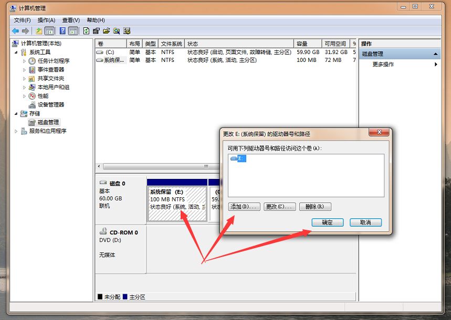The width and height of the screenshot is (451, 320).
Task: Open the 操作(A) menu
Action: tap(46, 20)
